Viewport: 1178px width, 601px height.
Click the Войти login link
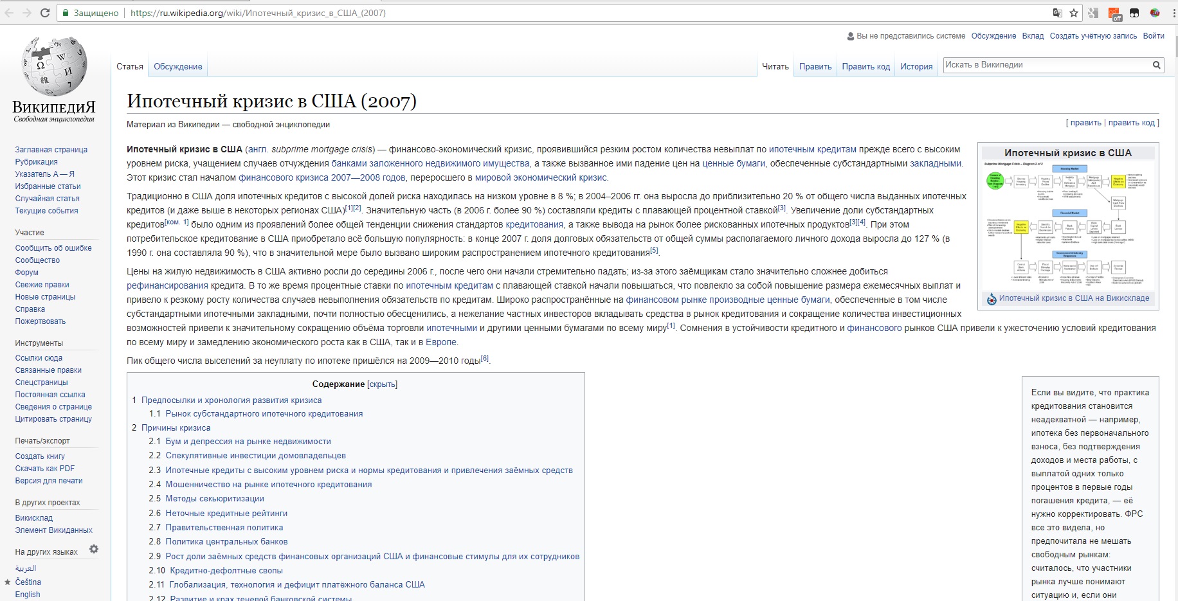(x=1154, y=36)
